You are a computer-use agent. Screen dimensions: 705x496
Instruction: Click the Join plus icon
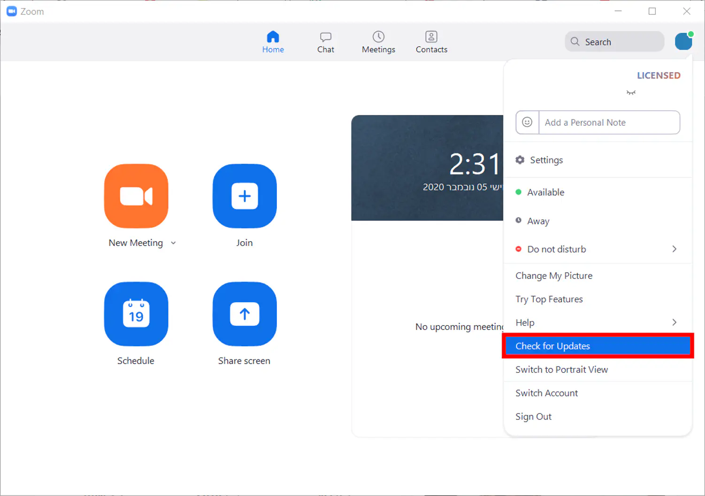point(245,196)
